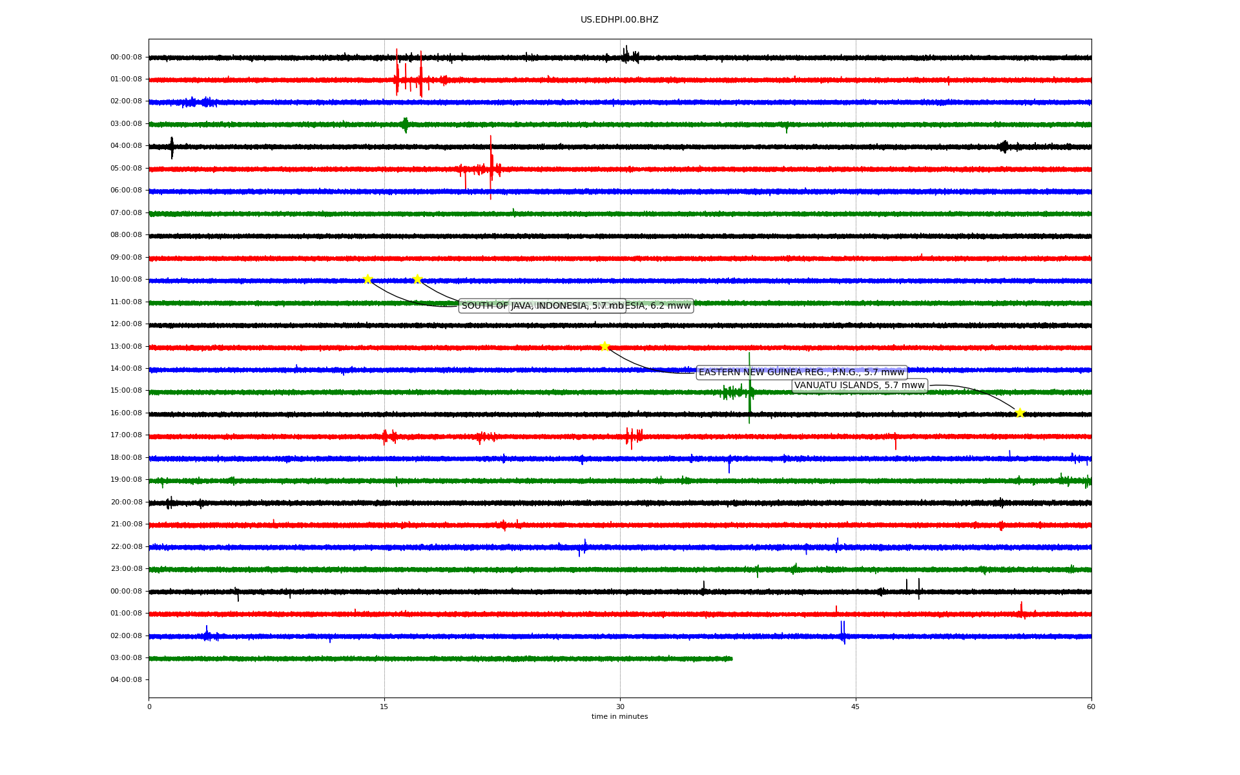Click the 20:00:08 row time label
Screen dimensions: 1240x775
click(126, 502)
